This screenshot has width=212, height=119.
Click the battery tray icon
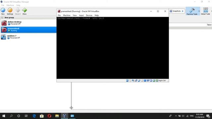180,116
